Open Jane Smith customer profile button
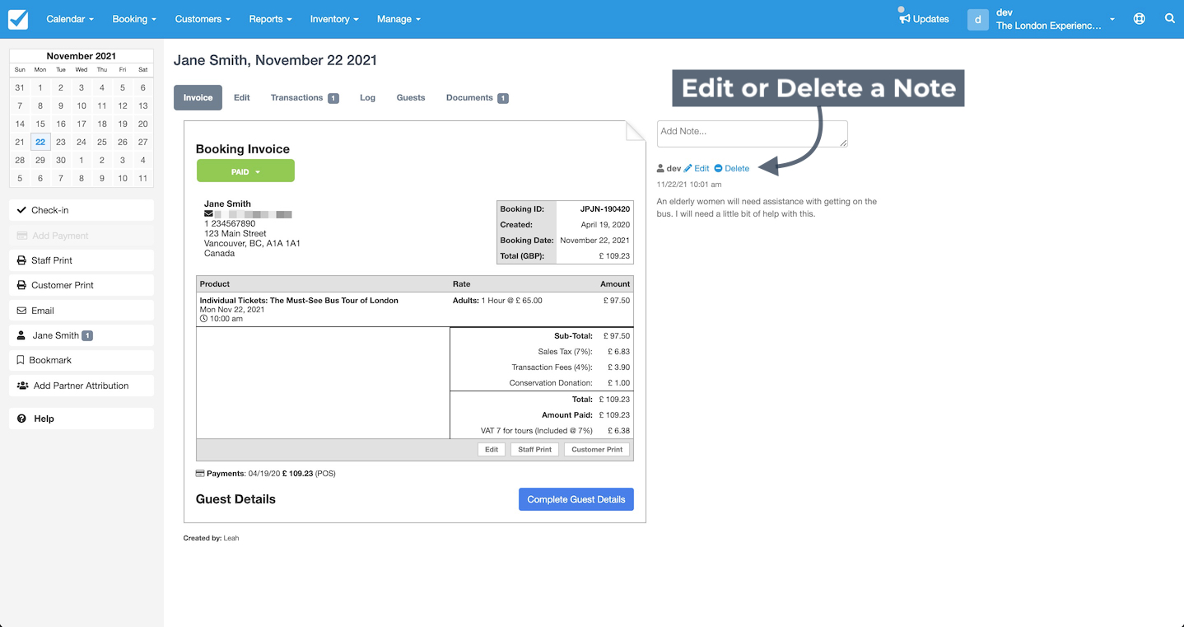The width and height of the screenshot is (1184, 627). pyautogui.click(x=82, y=335)
